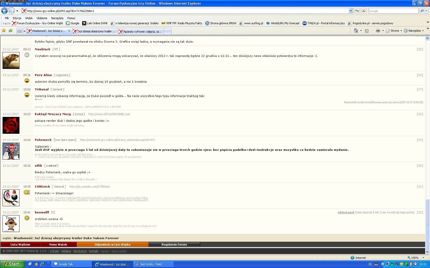This screenshot has height=268, width=430.
Task: Click the Stop loading red X icon
Action: [x=363, y=11]
